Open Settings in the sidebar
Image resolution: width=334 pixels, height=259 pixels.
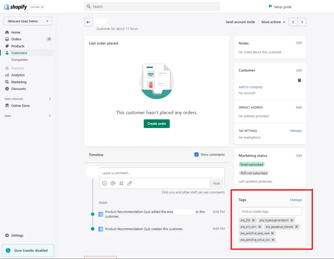17,236
